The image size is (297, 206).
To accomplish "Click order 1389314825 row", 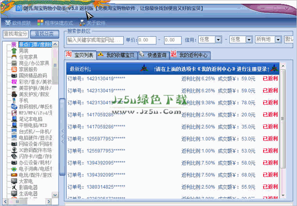I will [x=173, y=187].
